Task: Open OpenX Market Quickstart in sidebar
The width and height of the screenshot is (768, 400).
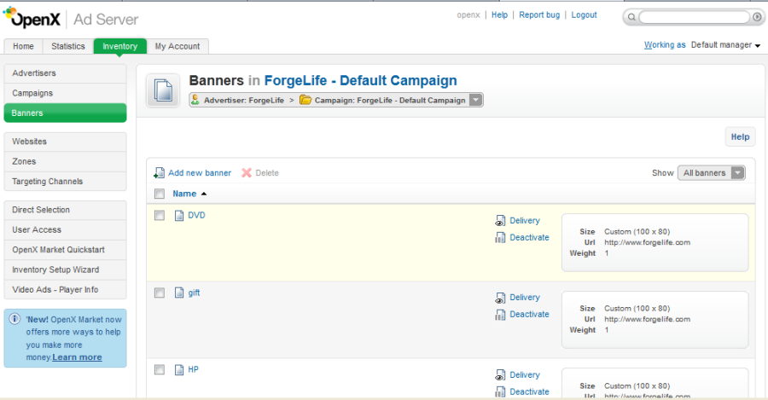Action: click(65, 250)
